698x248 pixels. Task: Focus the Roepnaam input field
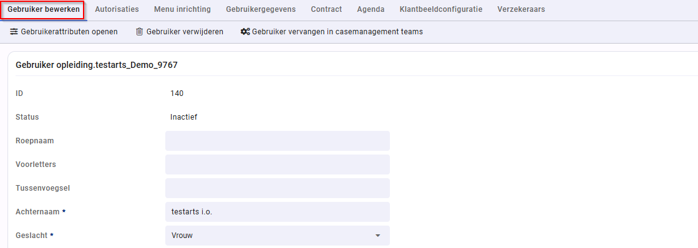click(278, 140)
